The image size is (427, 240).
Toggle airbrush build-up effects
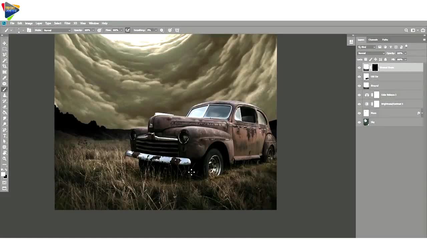click(x=127, y=30)
